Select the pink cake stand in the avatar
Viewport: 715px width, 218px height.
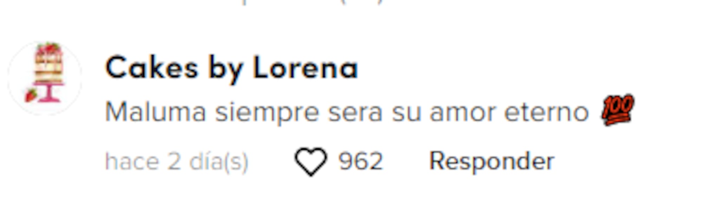49,92
